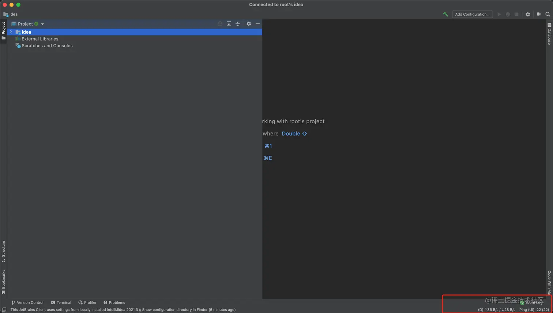The height and width of the screenshot is (313, 553).
Task: Open the Add Configuration dropdown
Action: [472, 14]
